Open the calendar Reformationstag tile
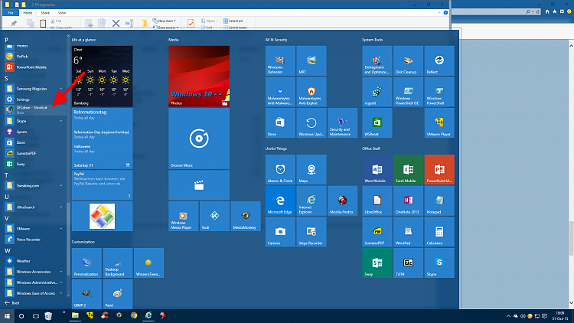The width and height of the screenshot is (574, 323). (x=102, y=139)
